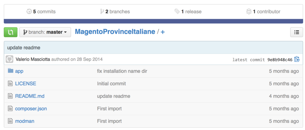Click Valerio Masciotta's avatar image
Image resolution: width=305 pixels, height=130 pixels.
[10, 59]
